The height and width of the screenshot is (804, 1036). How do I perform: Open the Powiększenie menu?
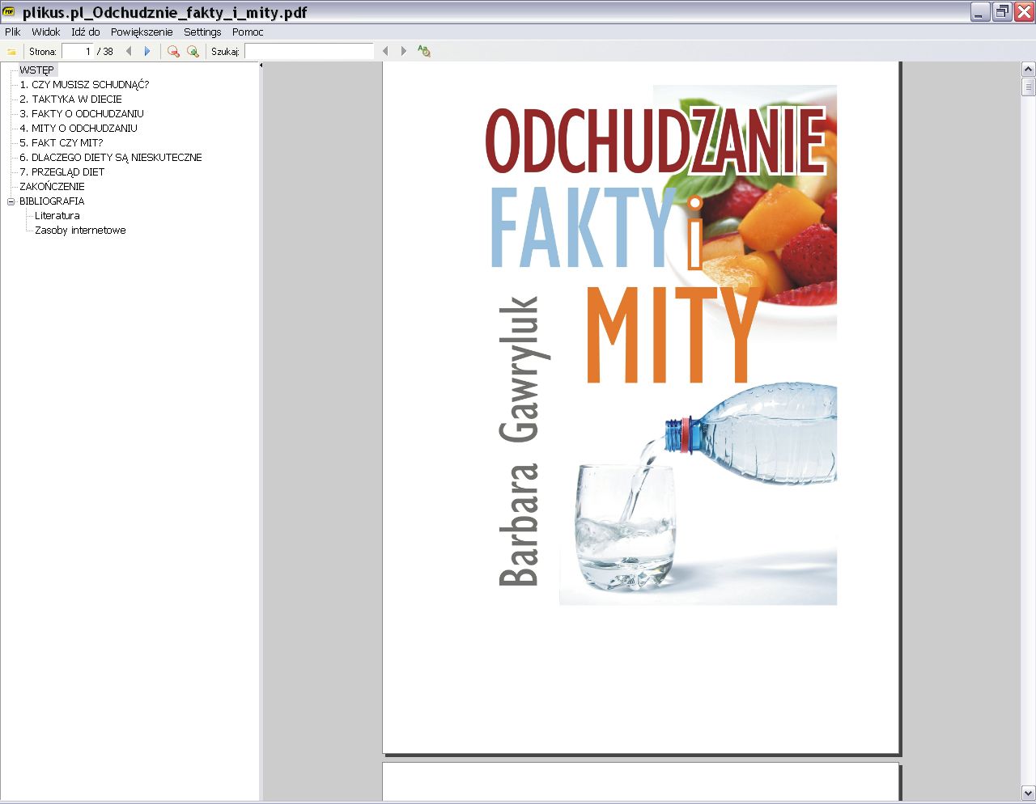(x=142, y=32)
